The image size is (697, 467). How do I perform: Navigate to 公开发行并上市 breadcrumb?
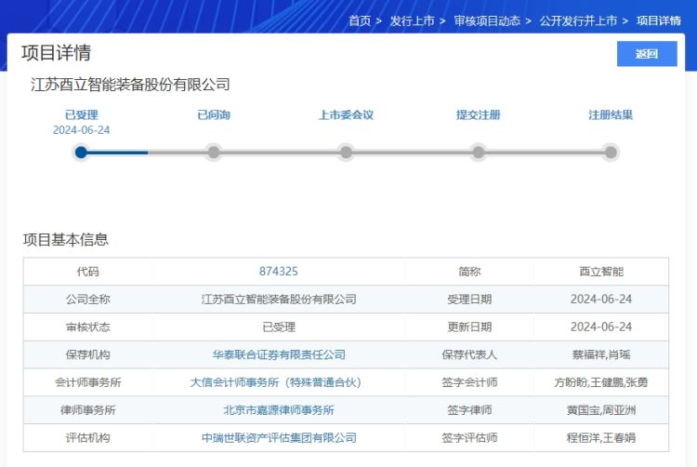(578, 20)
